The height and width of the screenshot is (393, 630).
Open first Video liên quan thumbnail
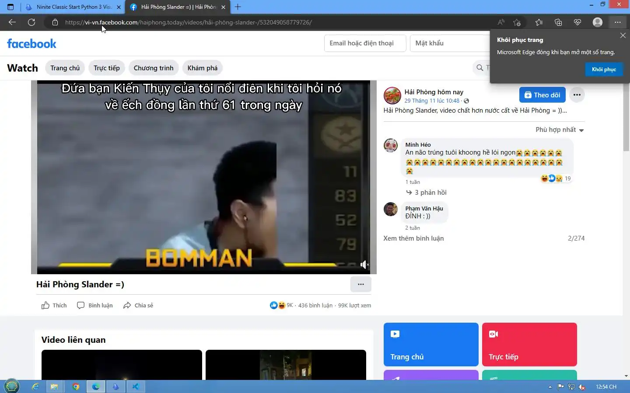122,365
